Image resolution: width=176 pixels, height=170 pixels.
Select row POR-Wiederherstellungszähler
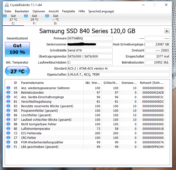85,142
